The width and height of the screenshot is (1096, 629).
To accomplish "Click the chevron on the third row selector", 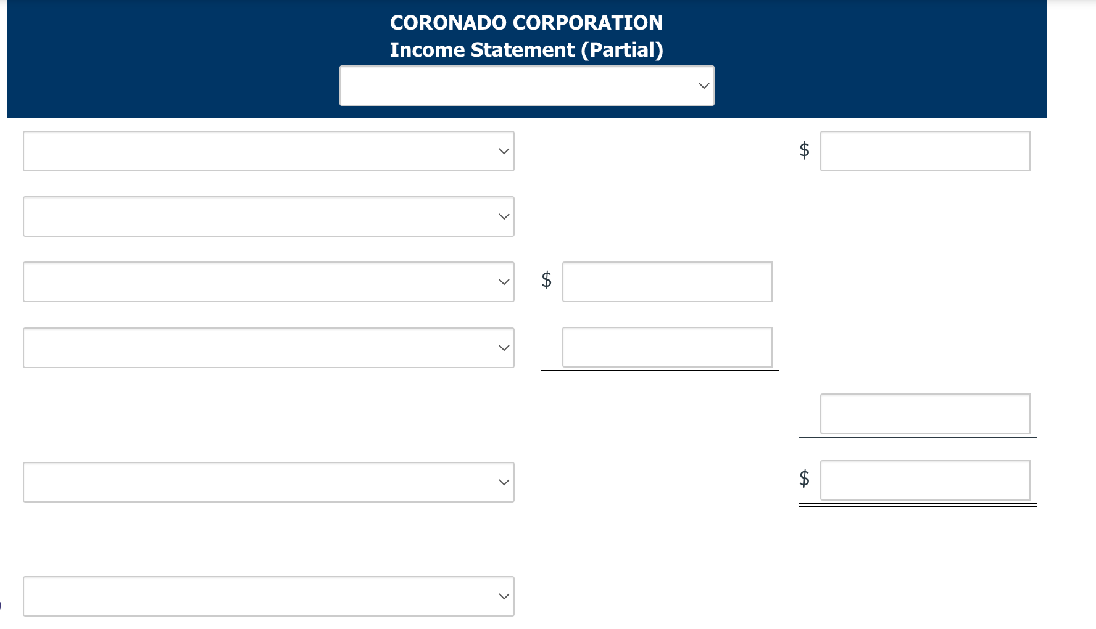I will tap(504, 282).
